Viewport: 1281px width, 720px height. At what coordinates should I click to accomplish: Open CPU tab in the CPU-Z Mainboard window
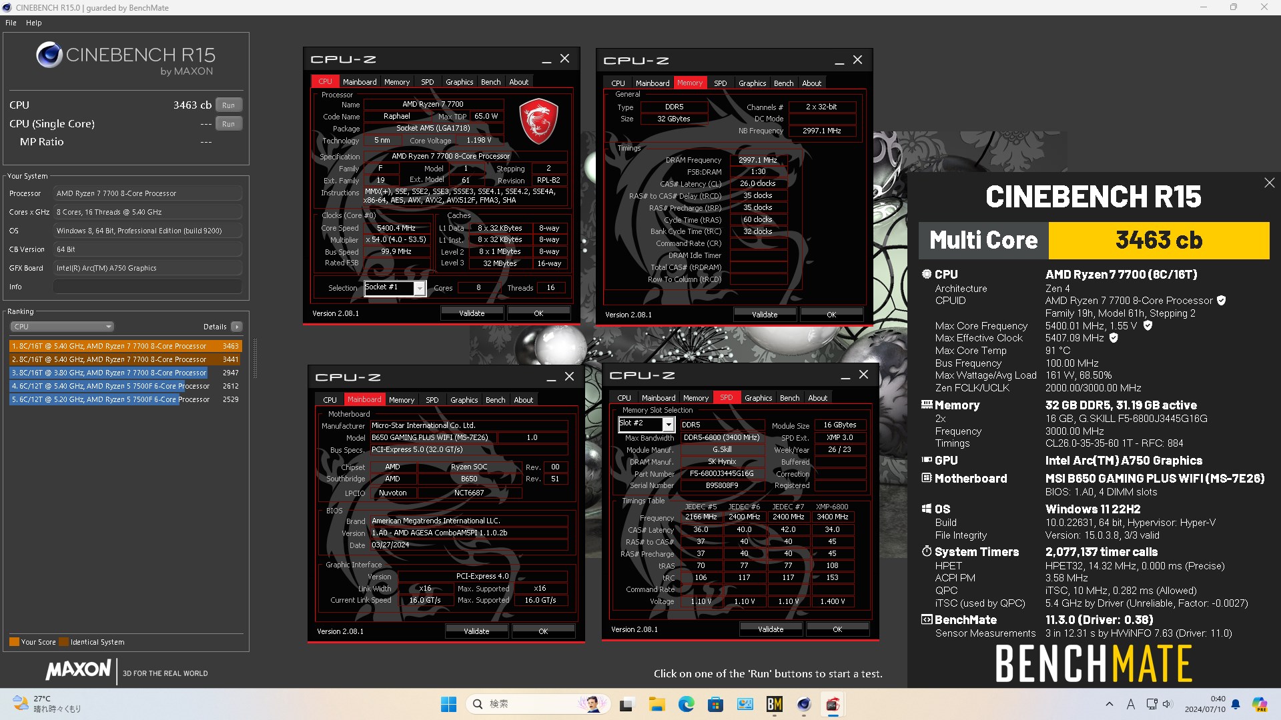coord(330,400)
